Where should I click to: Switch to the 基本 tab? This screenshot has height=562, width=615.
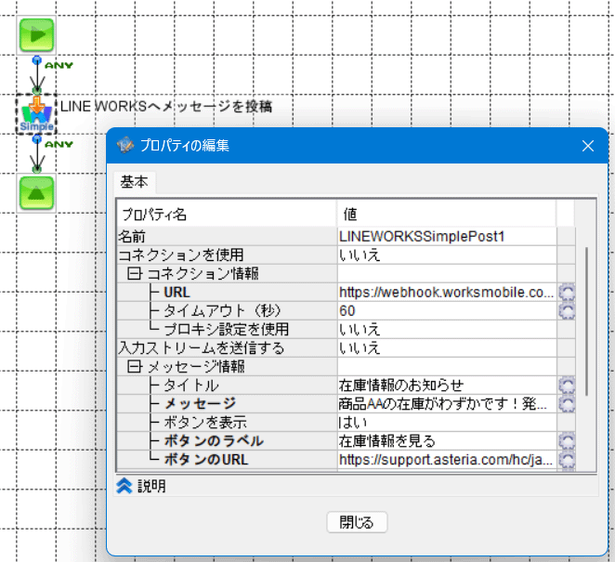point(135,182)
